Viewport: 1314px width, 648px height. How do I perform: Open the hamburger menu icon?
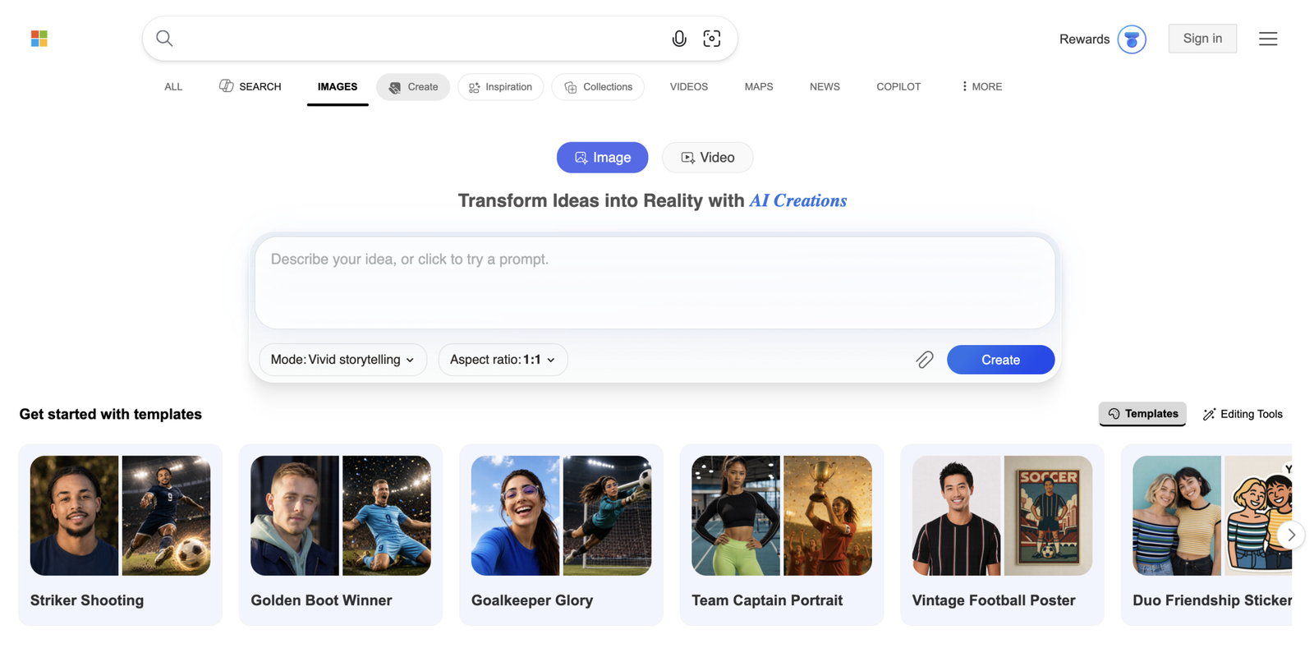[1268, 39]
